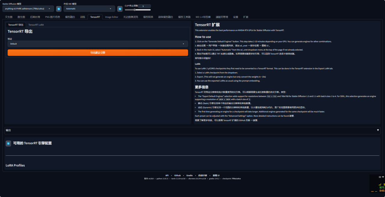Switch to the TensorRT LoRA sub-tab
This screenshot has height=197, width=385.
[x=36, y=25]
